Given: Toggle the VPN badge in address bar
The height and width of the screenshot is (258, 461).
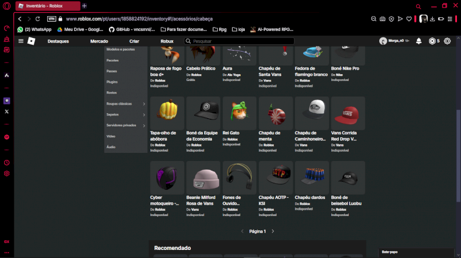Looking at the screenshot, I should pos(51,18).
